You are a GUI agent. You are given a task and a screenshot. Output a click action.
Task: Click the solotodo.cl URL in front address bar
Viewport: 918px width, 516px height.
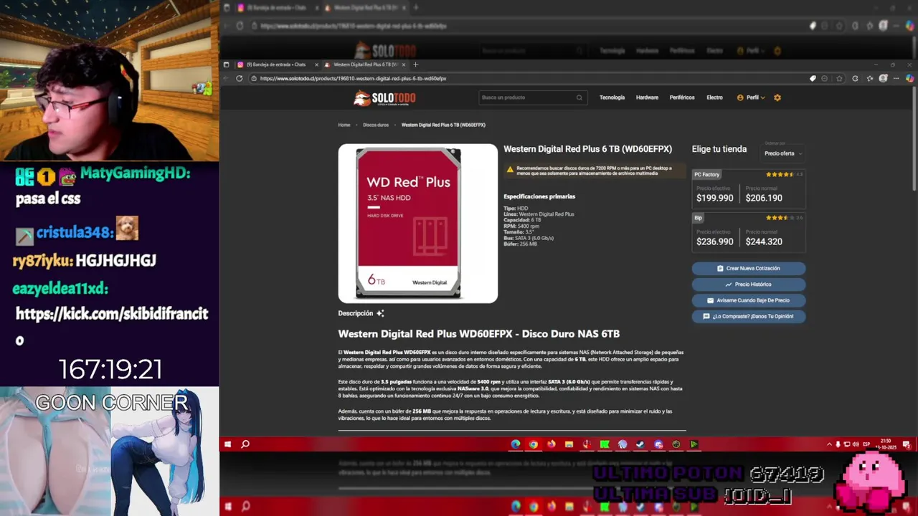353,78
